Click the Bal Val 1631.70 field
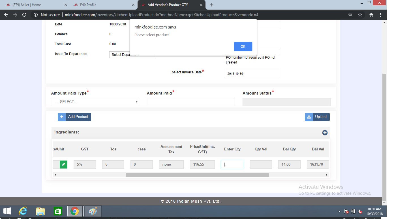Screen dimensions: 394x219 (x=318, y=165)
